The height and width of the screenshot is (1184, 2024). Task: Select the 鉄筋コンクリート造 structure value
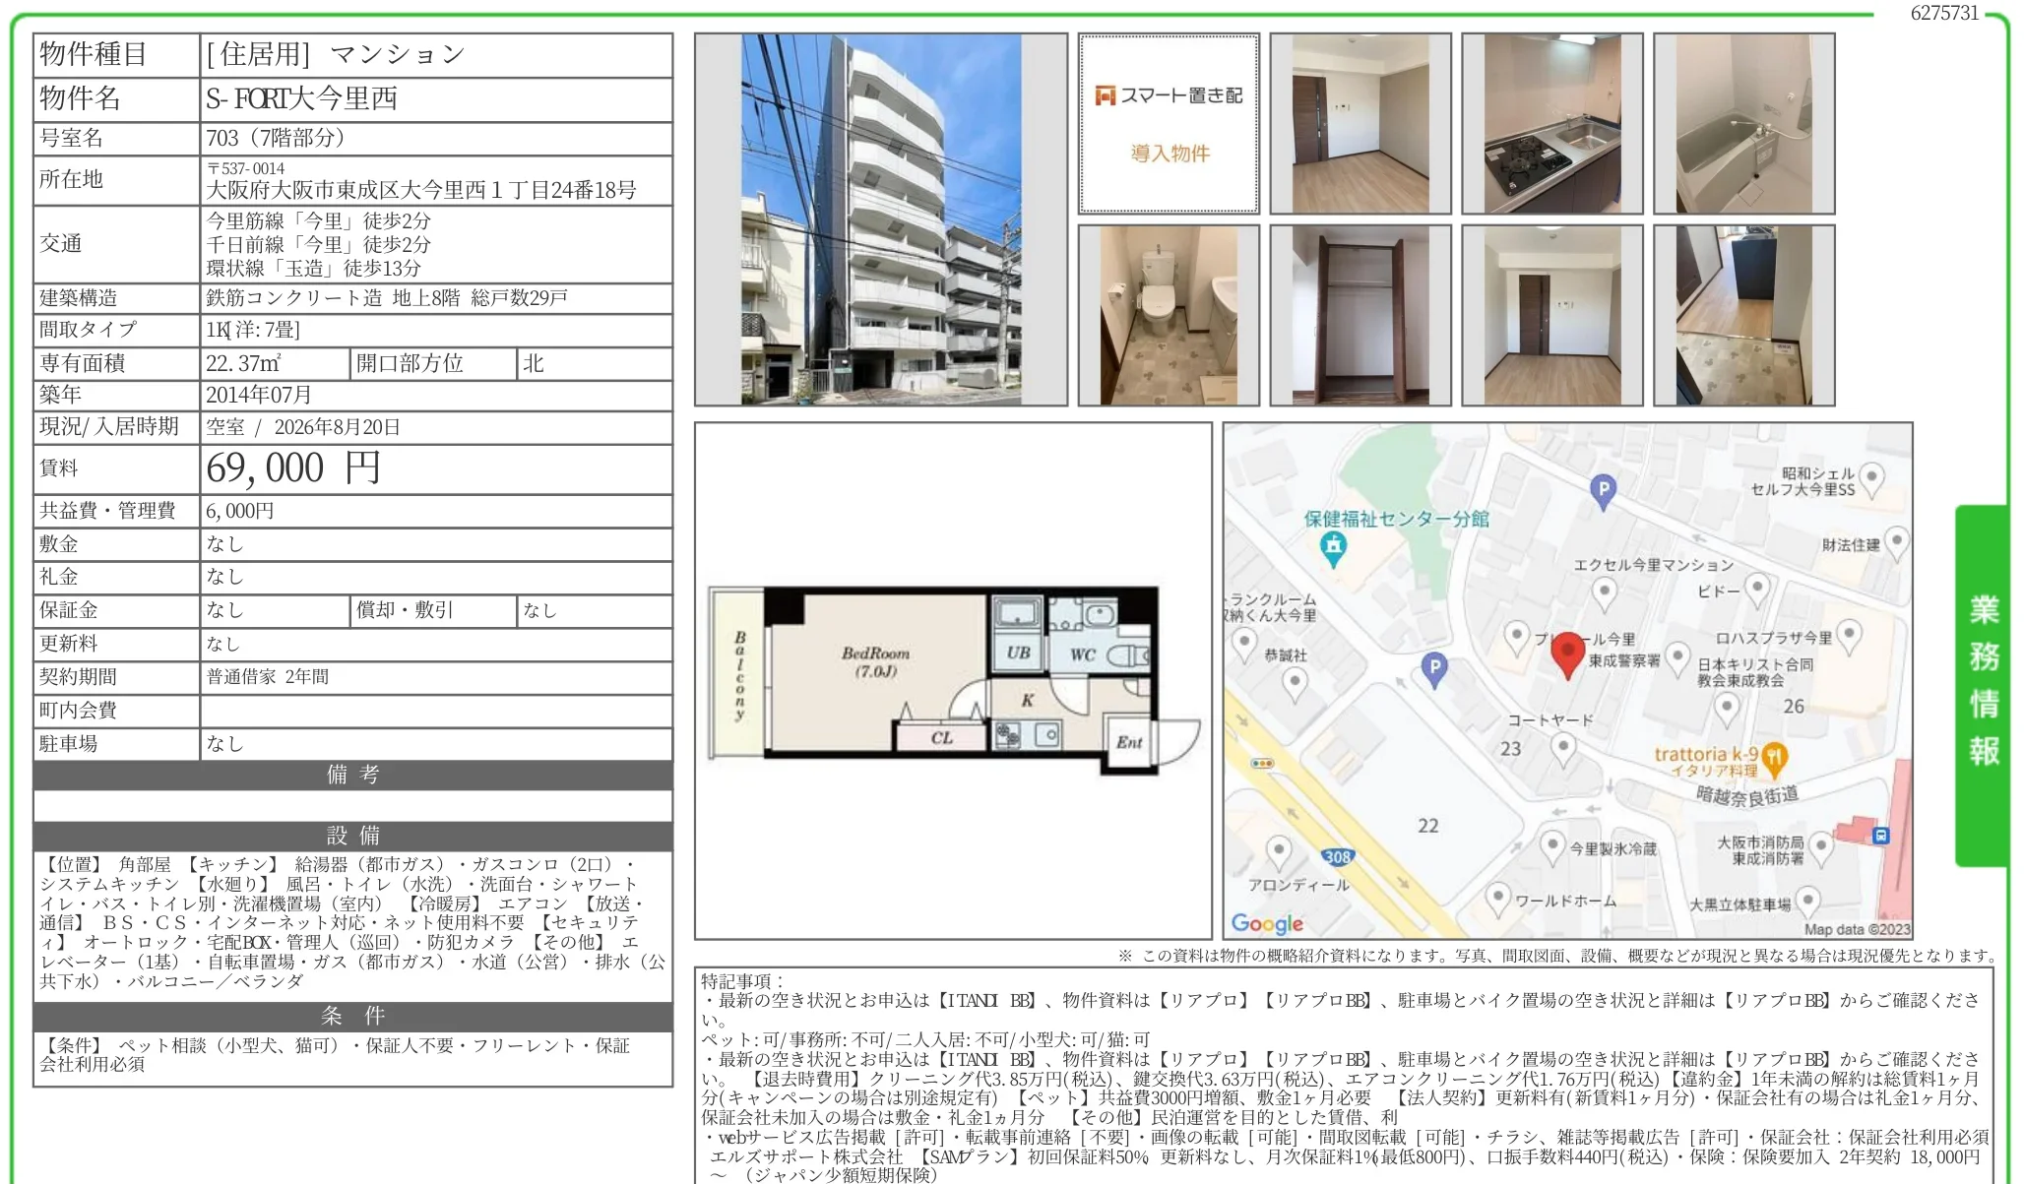coord(293,297)
